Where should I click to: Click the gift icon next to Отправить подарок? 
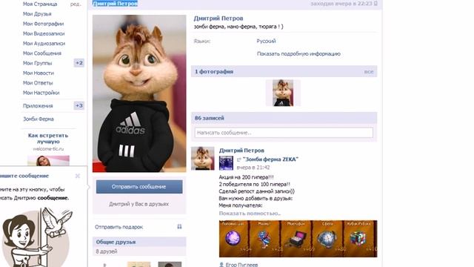[x=179, y=226]
